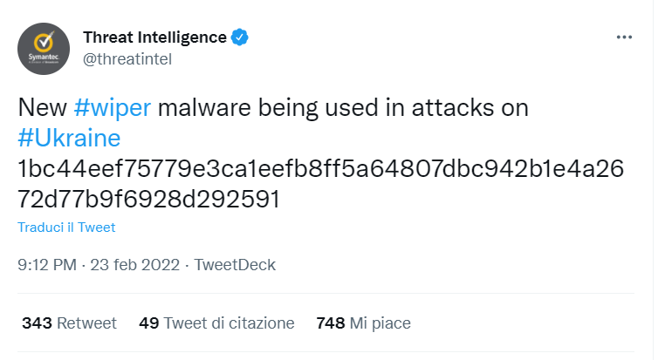This screenshot has width=665, height=360.
Task: View the 343 Retweet list
Action: coord(69,323)
